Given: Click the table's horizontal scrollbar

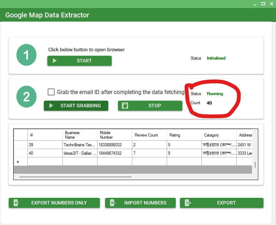Looking at the screenshot, I should click(76, 177).
